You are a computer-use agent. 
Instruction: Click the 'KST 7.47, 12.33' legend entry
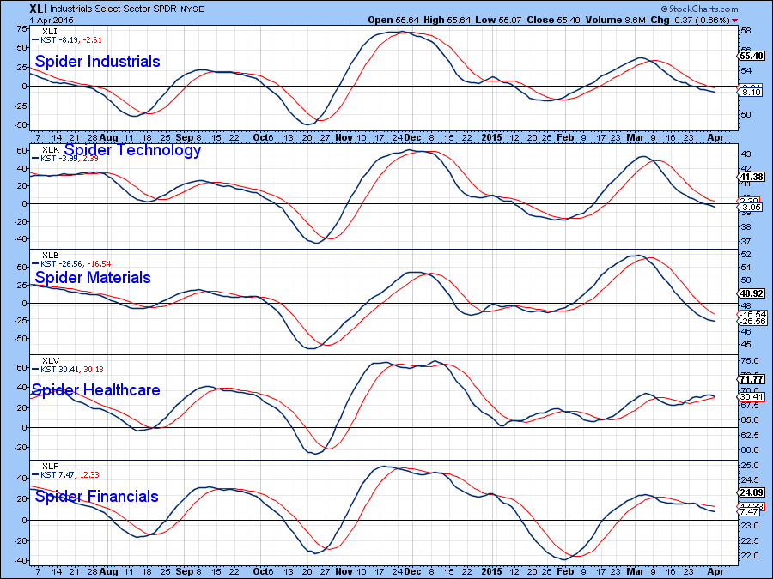click(65, 474)
